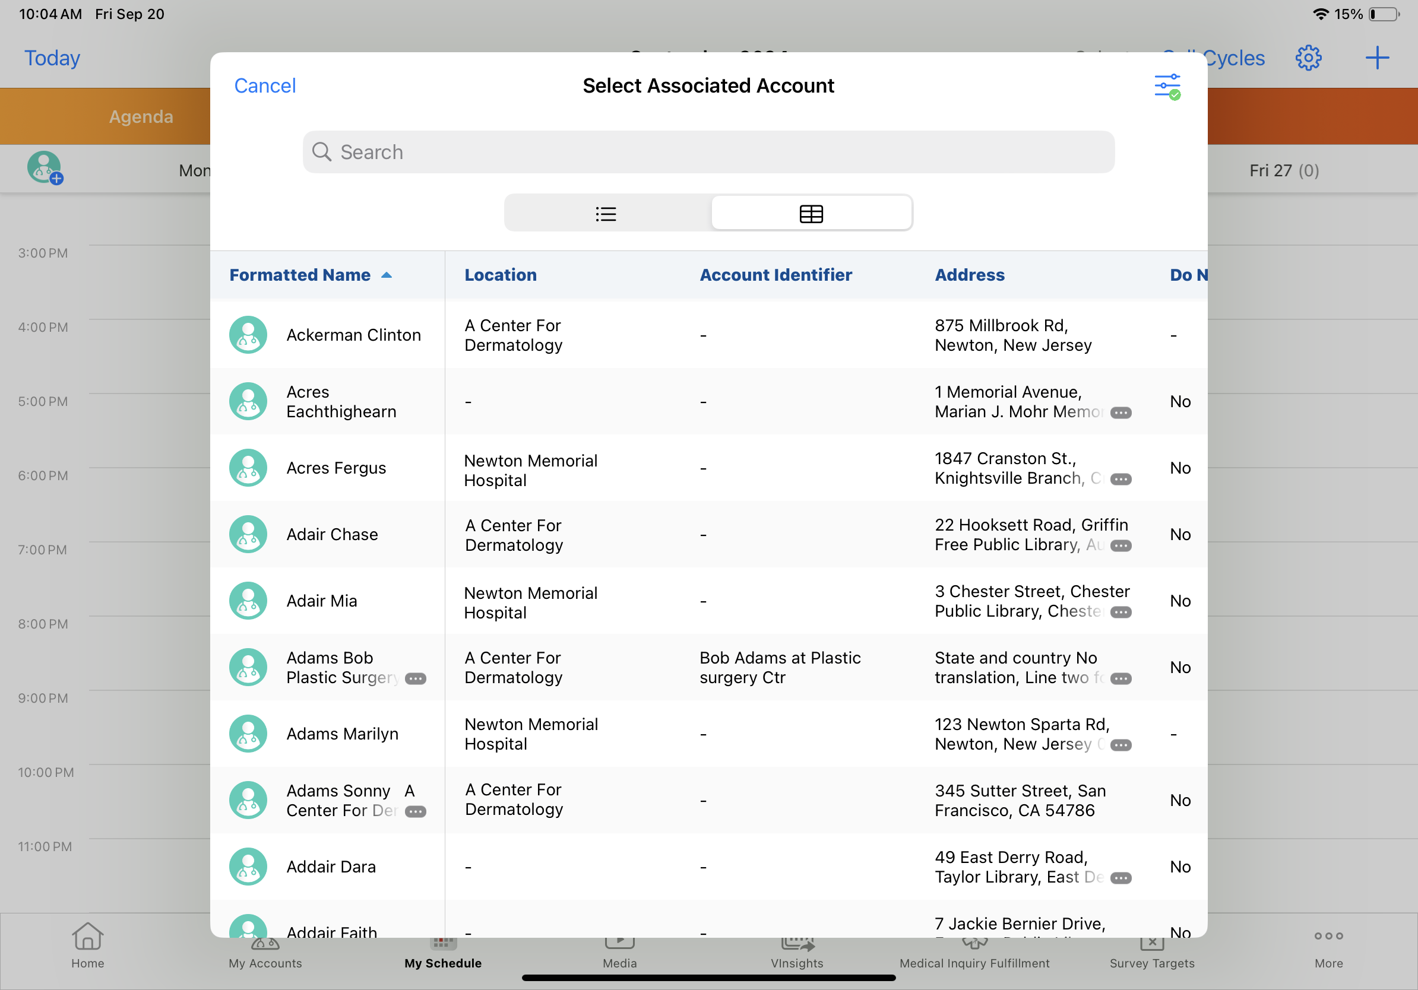This screenshot has height=990, width=1418.
Task: Tap the plus add icon
Action: (x=1376, y=58)
